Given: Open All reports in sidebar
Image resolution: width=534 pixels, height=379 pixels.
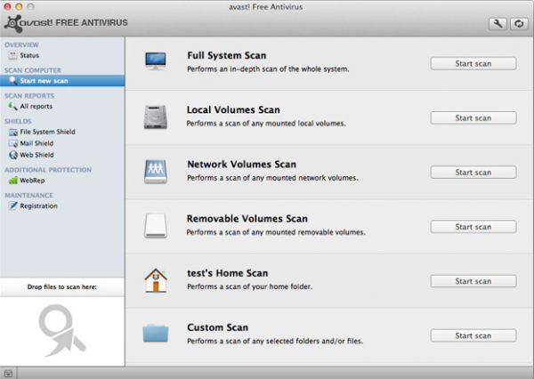Looking at the screenshot, I should [36, 106].
